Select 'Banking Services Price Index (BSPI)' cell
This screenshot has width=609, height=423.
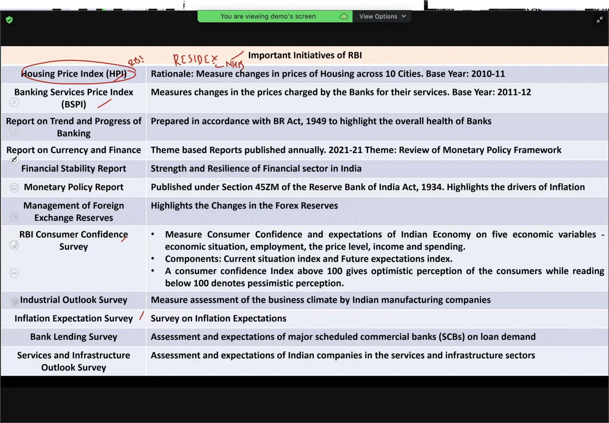coord(73,98)
